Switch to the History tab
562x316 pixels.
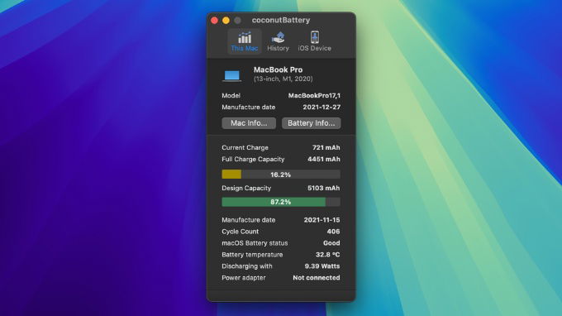click(x=278, y=42)
